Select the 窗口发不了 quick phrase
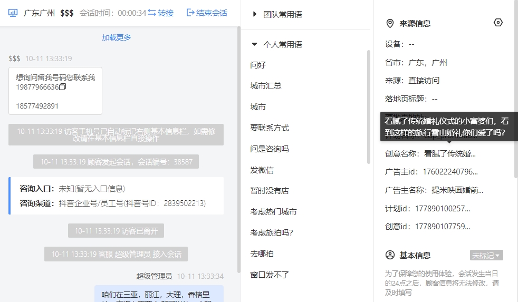Viewport: 518px width, 302px height. click(270, 275)
